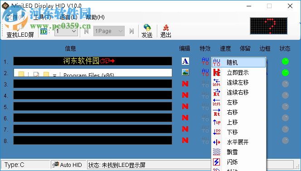Open the greyed AUTO effect selector in row 3
The image size is (301, 171).
205,84
